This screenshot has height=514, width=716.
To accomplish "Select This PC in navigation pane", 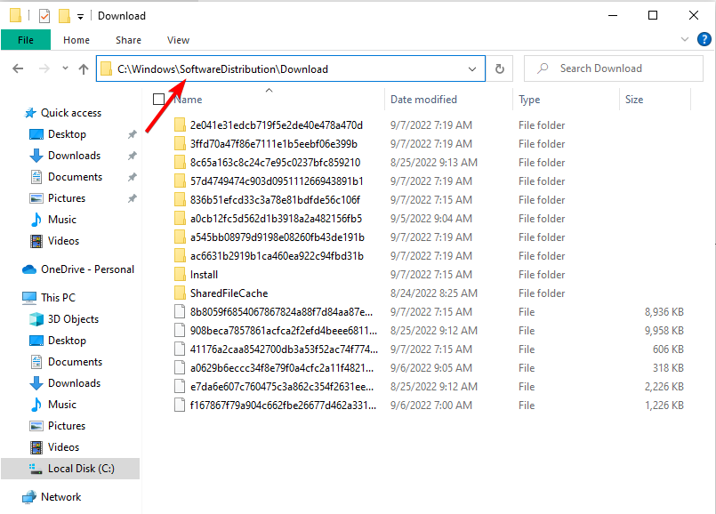I will click(49, 298).
